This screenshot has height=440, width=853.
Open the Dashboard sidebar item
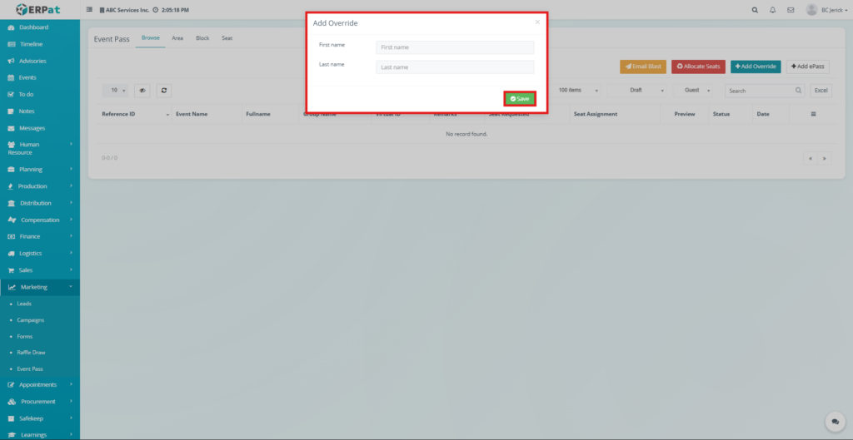tap(33, 27)
